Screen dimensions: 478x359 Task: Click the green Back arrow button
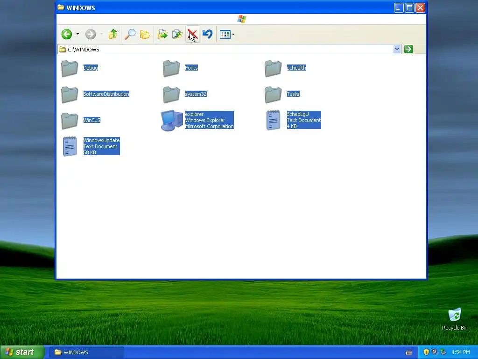pos(66,34)
